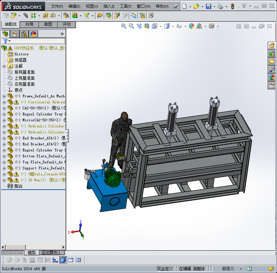Click the Move Component icon

point(53,16)
